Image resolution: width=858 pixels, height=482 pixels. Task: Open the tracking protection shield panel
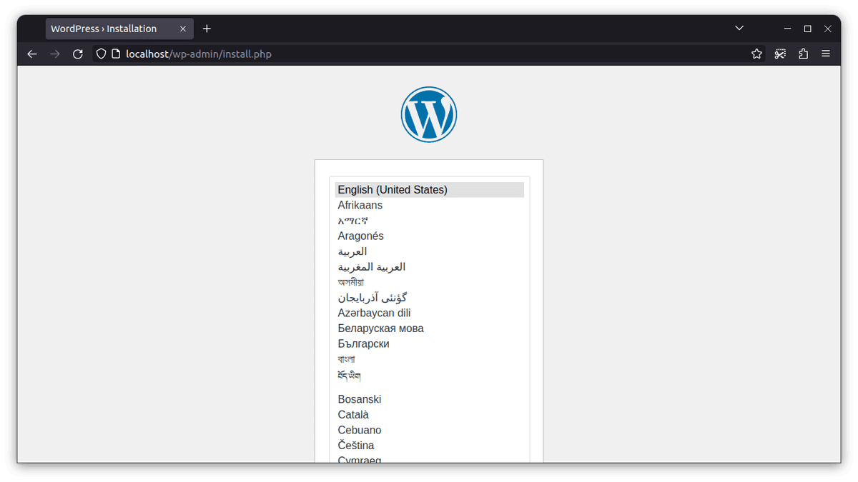pos(101,54)
